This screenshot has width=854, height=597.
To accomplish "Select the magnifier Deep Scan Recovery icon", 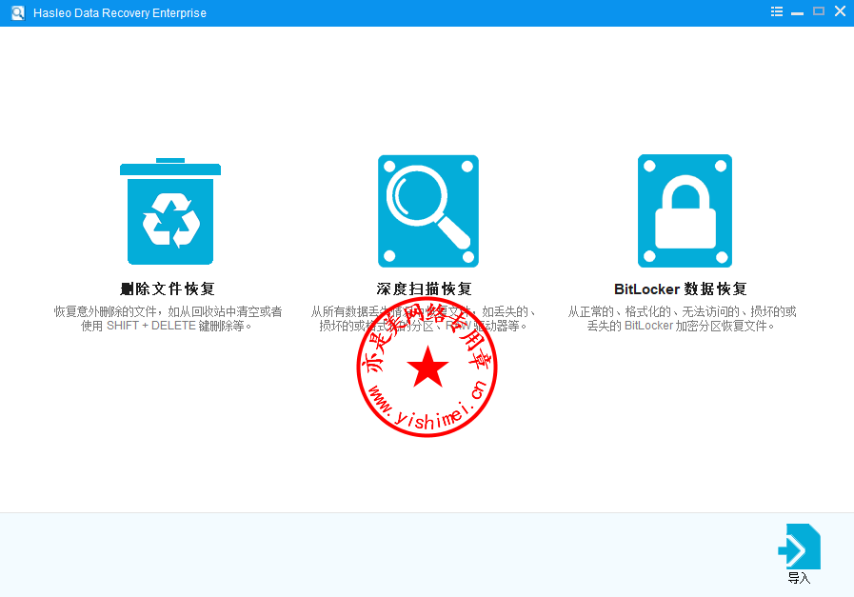I will tap(428, 211).
